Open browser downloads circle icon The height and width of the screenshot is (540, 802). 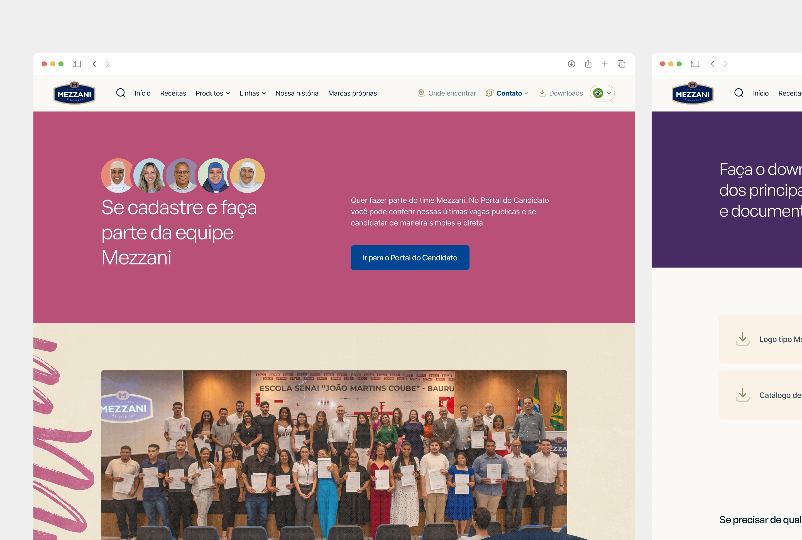tap(571, 64)
